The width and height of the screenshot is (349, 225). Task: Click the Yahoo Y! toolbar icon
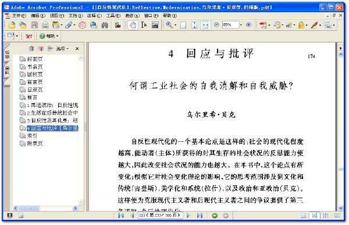pyautogui.click(x=29, y=36)
